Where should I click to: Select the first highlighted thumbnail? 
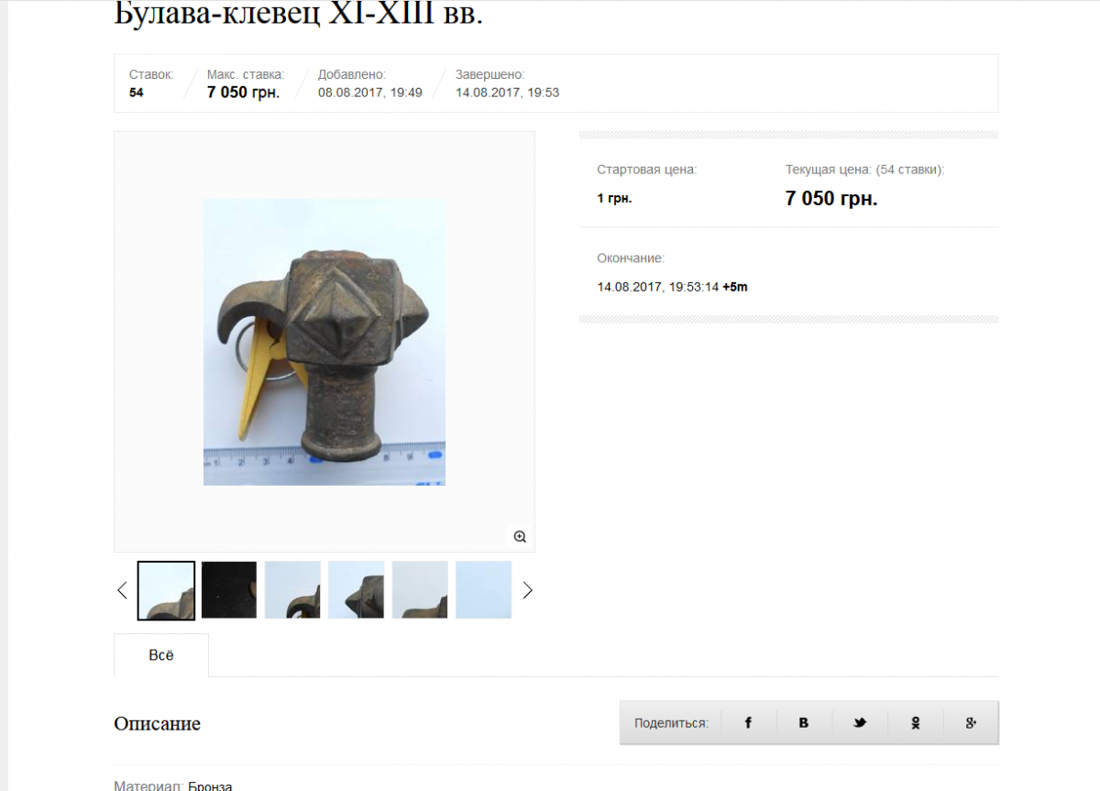click(x=166, y=590)
